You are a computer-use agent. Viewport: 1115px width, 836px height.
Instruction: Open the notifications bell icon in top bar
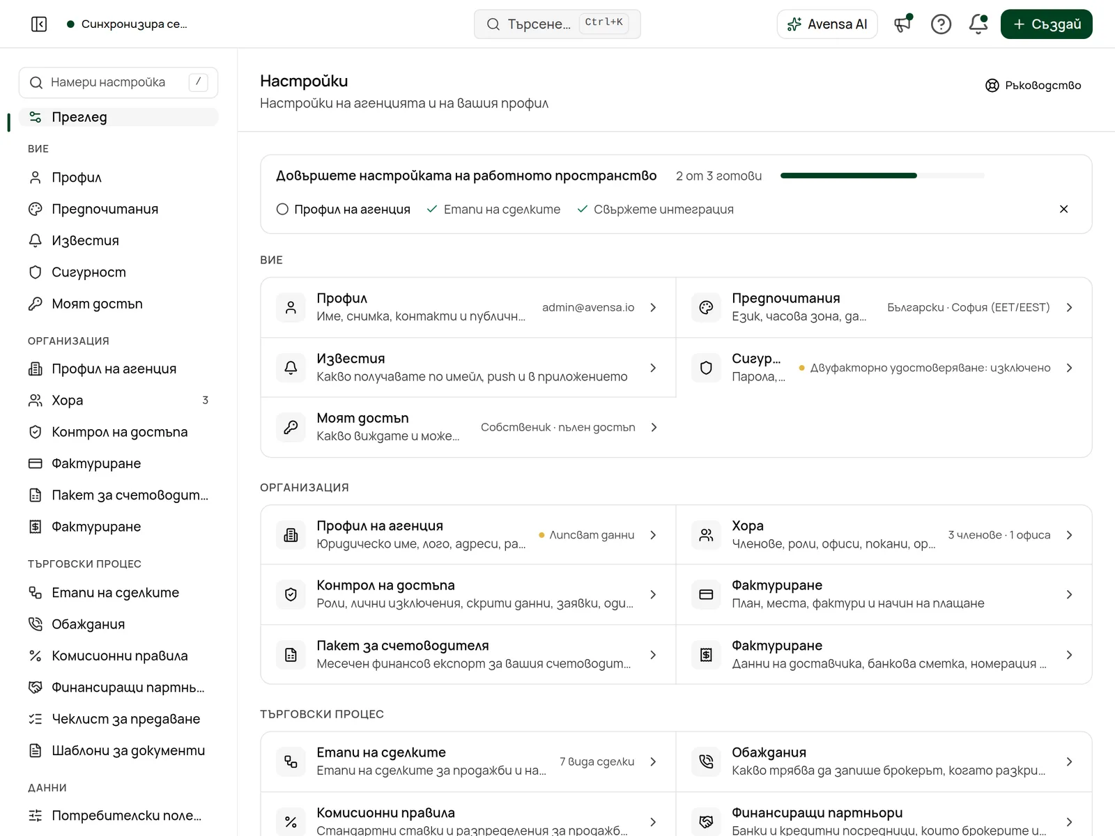tap(978, 24)
